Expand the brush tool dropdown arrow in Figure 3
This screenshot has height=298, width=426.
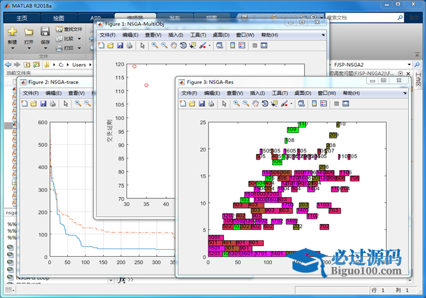click(291, 104)
